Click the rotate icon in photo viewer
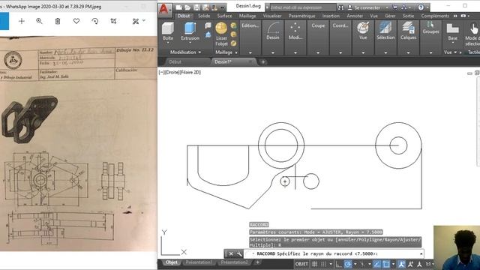This screenshot has width=480, height=270. pyautogui.click(x=95, y=21)
